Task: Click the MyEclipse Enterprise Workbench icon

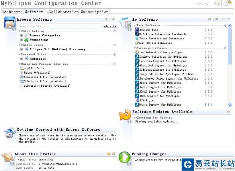Action: click(137, 34)
